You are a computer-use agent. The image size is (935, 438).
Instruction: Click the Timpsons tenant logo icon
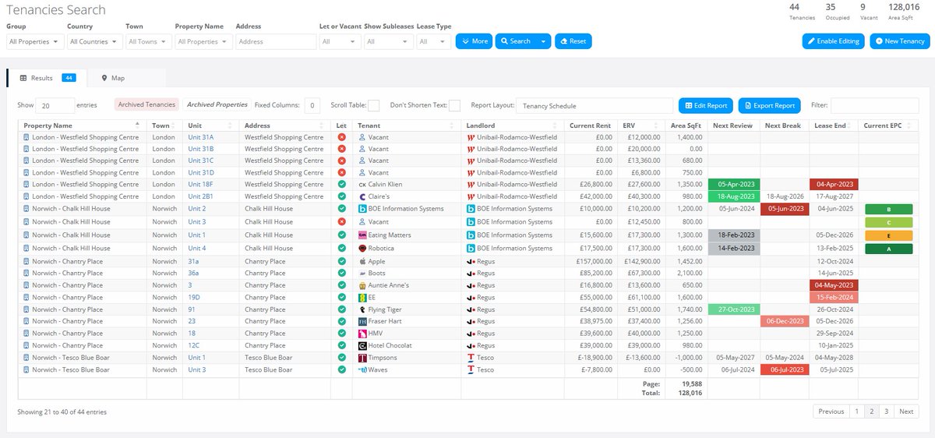click(x=362, y=358)
